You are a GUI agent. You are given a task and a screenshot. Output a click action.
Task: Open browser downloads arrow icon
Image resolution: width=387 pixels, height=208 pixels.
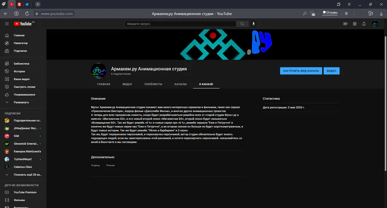(x=381, y=14)
